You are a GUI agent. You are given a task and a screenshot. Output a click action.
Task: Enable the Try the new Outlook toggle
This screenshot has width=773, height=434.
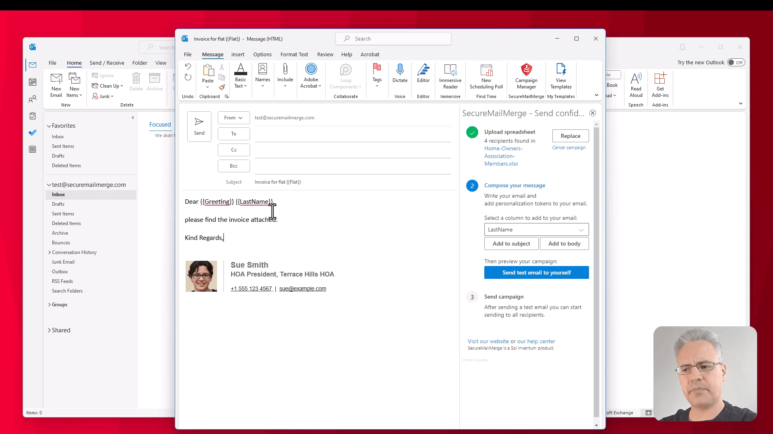(x=736, y=62)
